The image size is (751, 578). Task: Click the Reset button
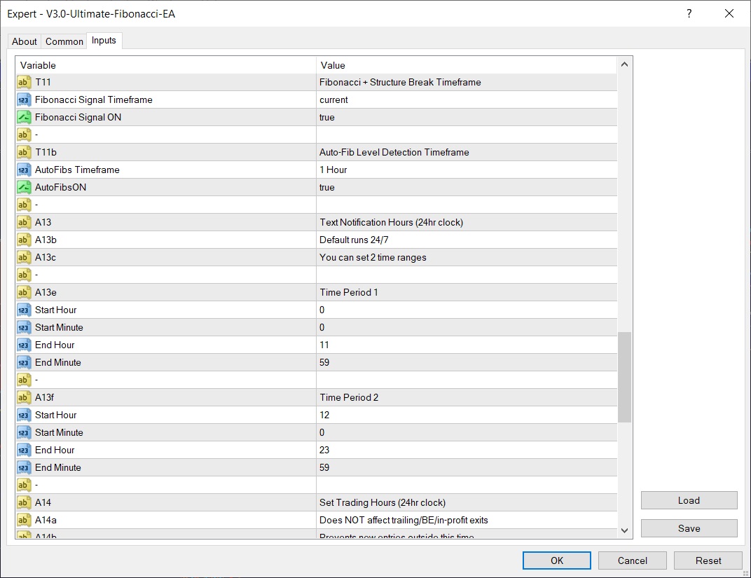[708, 560]
